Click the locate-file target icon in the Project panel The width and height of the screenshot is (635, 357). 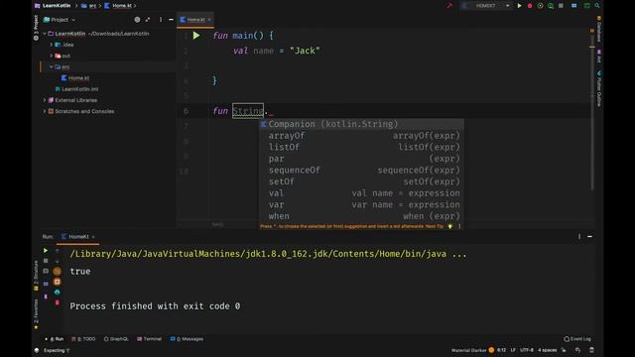coord(137,20)
